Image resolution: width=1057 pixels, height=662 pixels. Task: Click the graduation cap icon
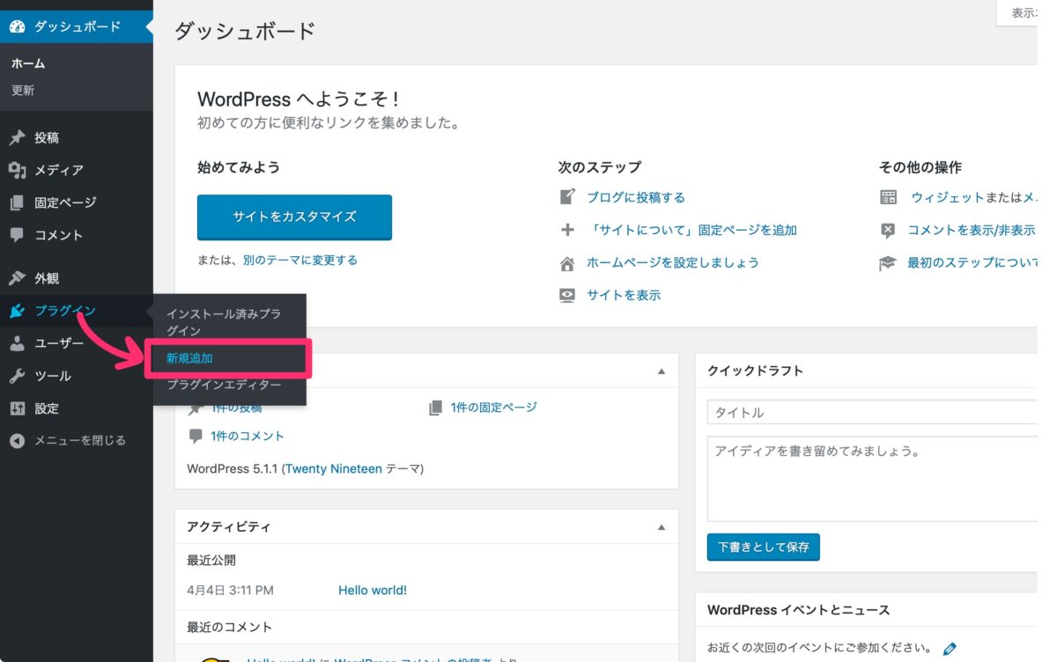(x=888, y=262)
